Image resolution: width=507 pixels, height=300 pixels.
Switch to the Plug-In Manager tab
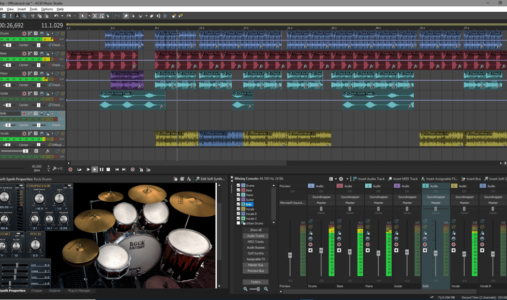[79, 291]
